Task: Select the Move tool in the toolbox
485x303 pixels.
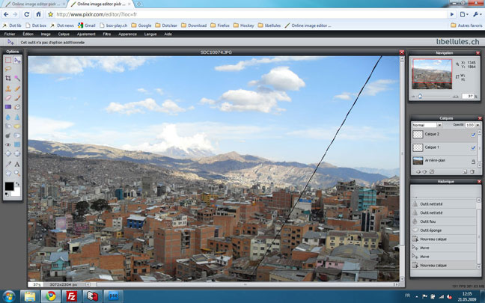Action: point(17,60)
